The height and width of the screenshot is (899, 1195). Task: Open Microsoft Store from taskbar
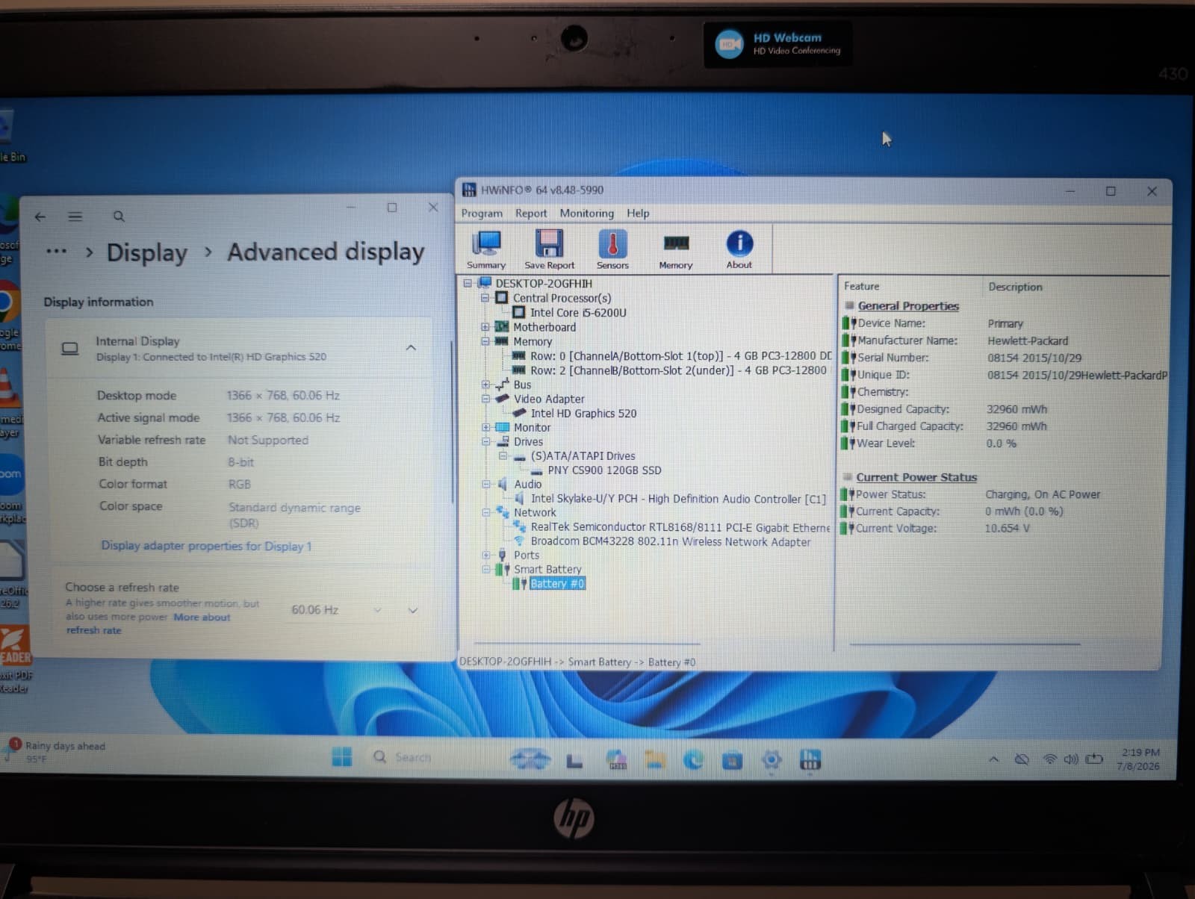click(732, 760)
